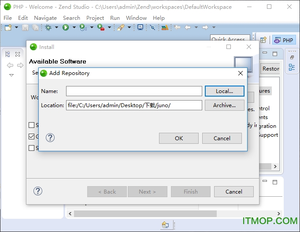The height and width of the screenshot is (232, 300).
Task: Click the status bar icon at the bottom
Action: tap(165, 225)
